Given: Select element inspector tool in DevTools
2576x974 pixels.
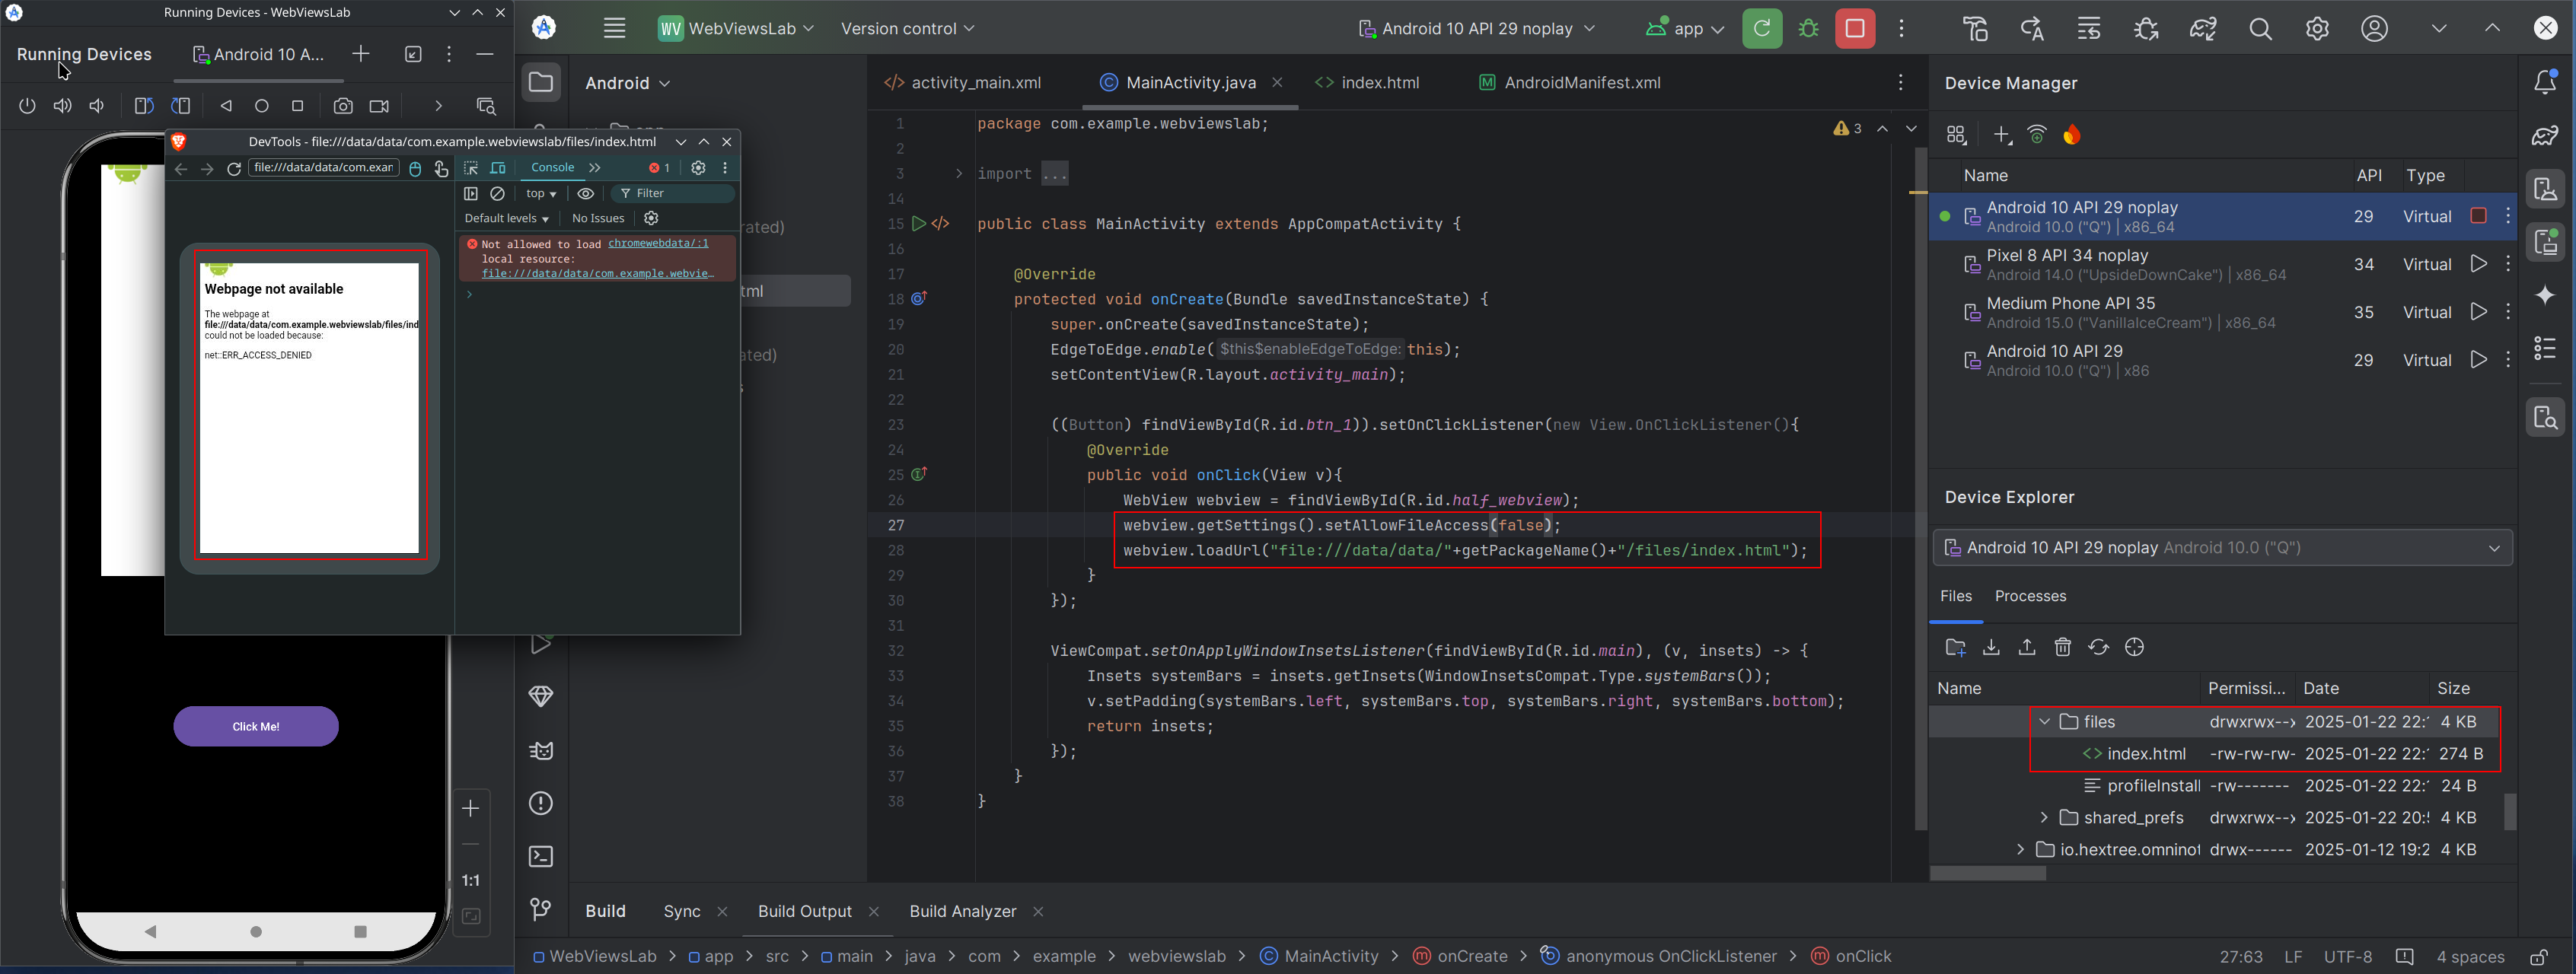Looking at the screenshot, I should pos(471,168).
